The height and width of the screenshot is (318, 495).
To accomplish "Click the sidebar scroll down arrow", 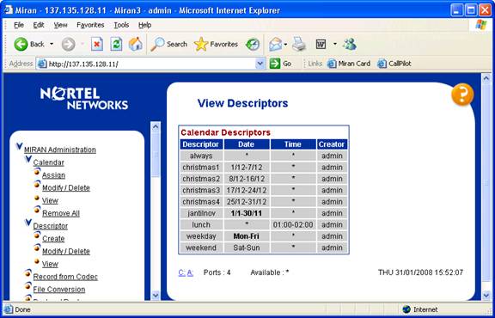I will tap(156, 296).
